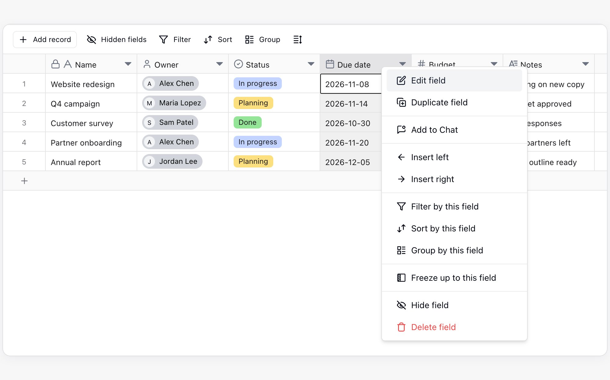The width and height of the screenshot is (610, 380).
Task: Click the Group toolbar button
Action: click(x=263, y=40)
